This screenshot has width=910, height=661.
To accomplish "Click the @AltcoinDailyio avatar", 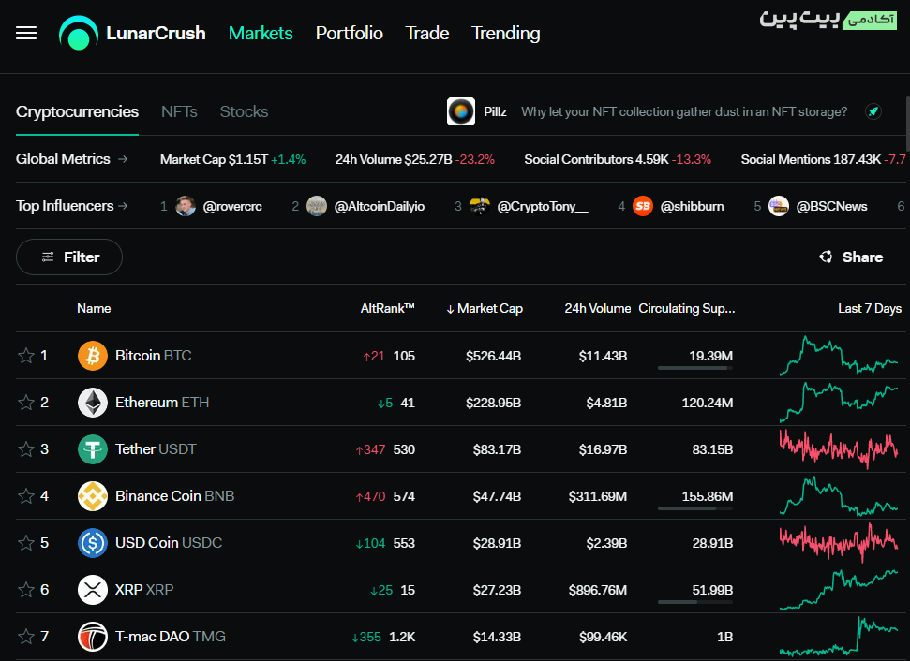I will 316,206.
